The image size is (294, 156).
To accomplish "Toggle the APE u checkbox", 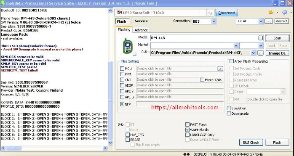I will pos(122,97).
